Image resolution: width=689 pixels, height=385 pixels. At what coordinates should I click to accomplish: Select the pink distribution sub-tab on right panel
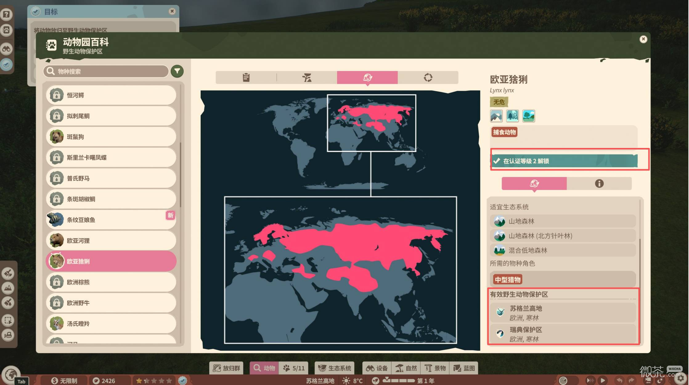[534, 183]
